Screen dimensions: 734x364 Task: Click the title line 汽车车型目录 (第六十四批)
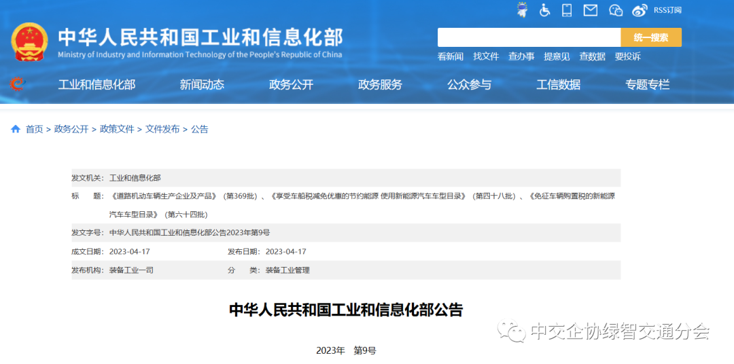click(158, 215)
